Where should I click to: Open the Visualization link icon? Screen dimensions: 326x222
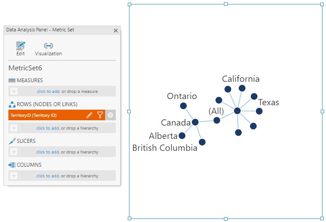click(x=48, y=46)
